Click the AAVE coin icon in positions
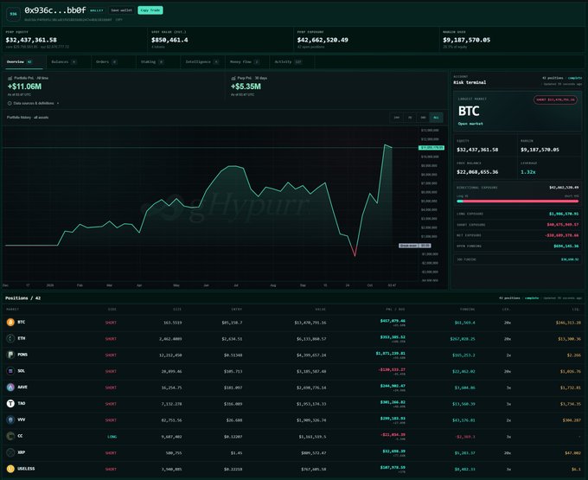This screenshot has width=588, height=480. (10, 387)
